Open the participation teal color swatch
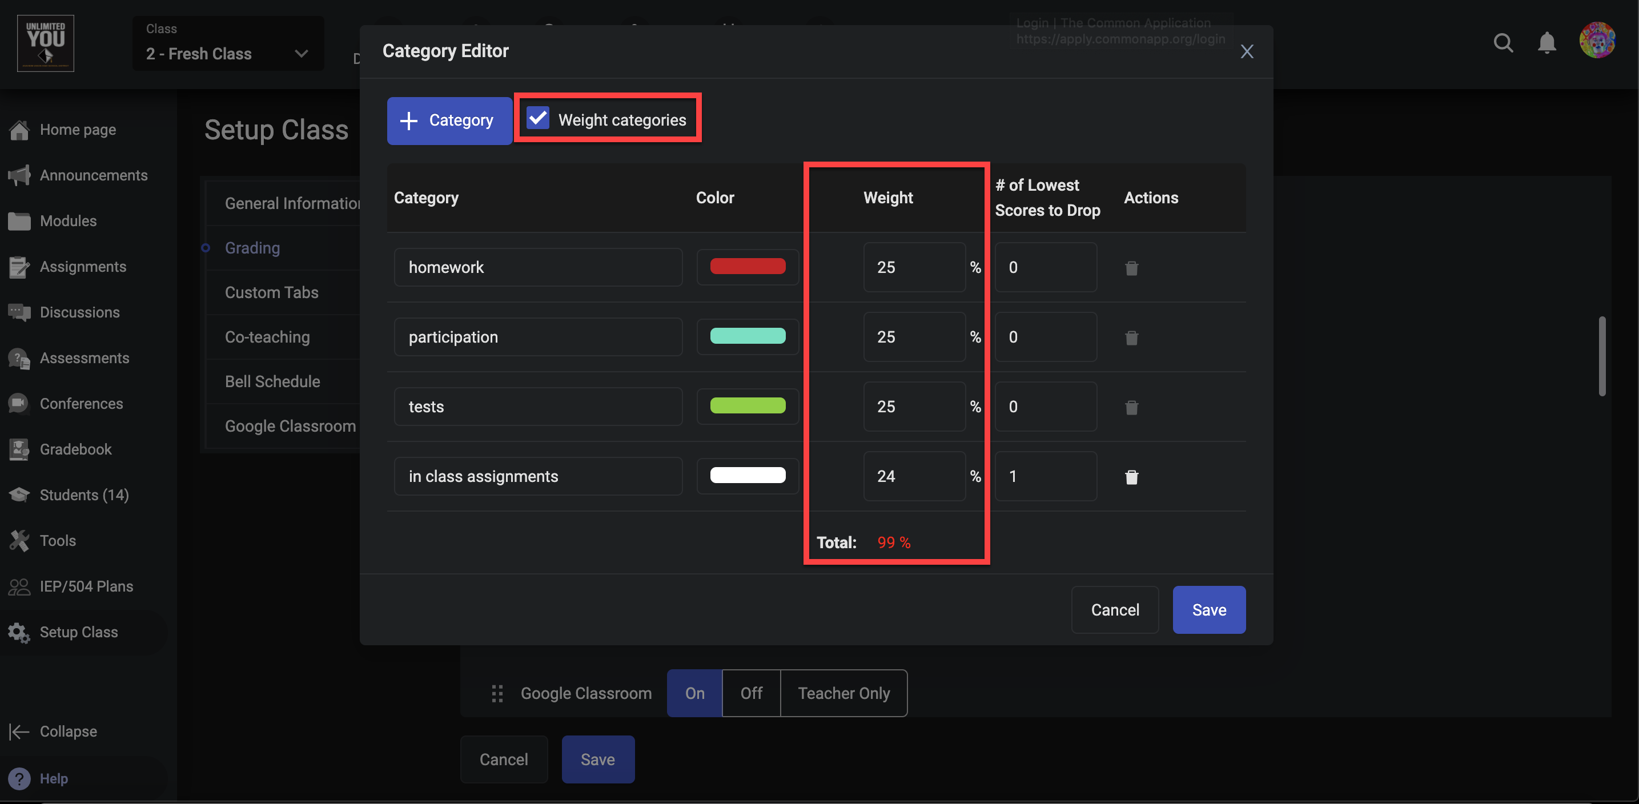Viewport: 1639px width, 804px height. [x=748, y=336]
